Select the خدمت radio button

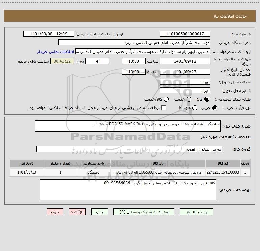[189, 99]
